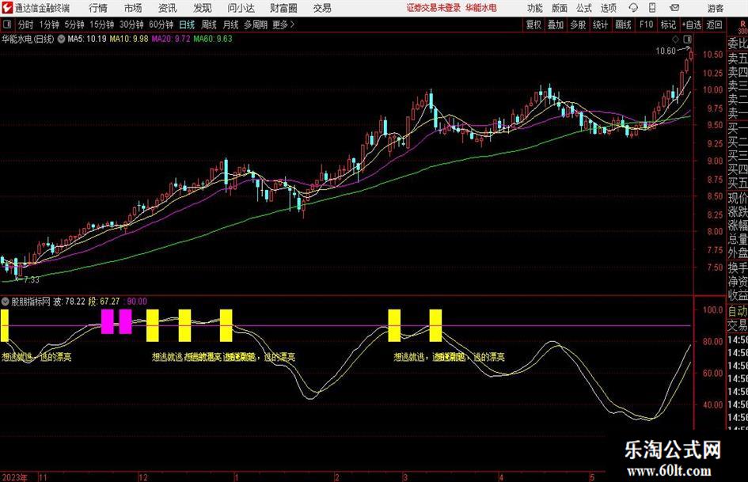Open the mail envelope icon

click(x=674, y=8)
